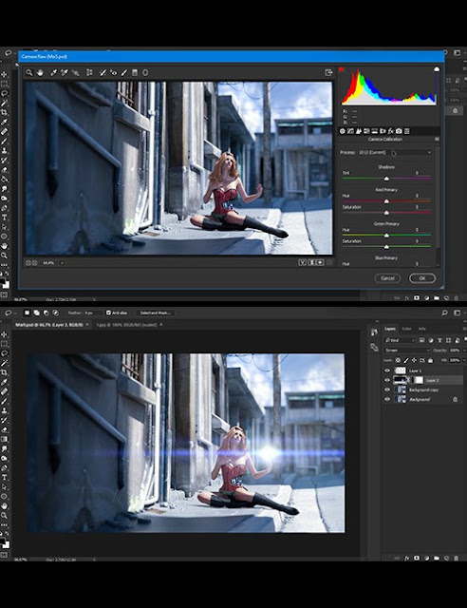Click the OK button in Camera Raw

(x=422, y=278)
